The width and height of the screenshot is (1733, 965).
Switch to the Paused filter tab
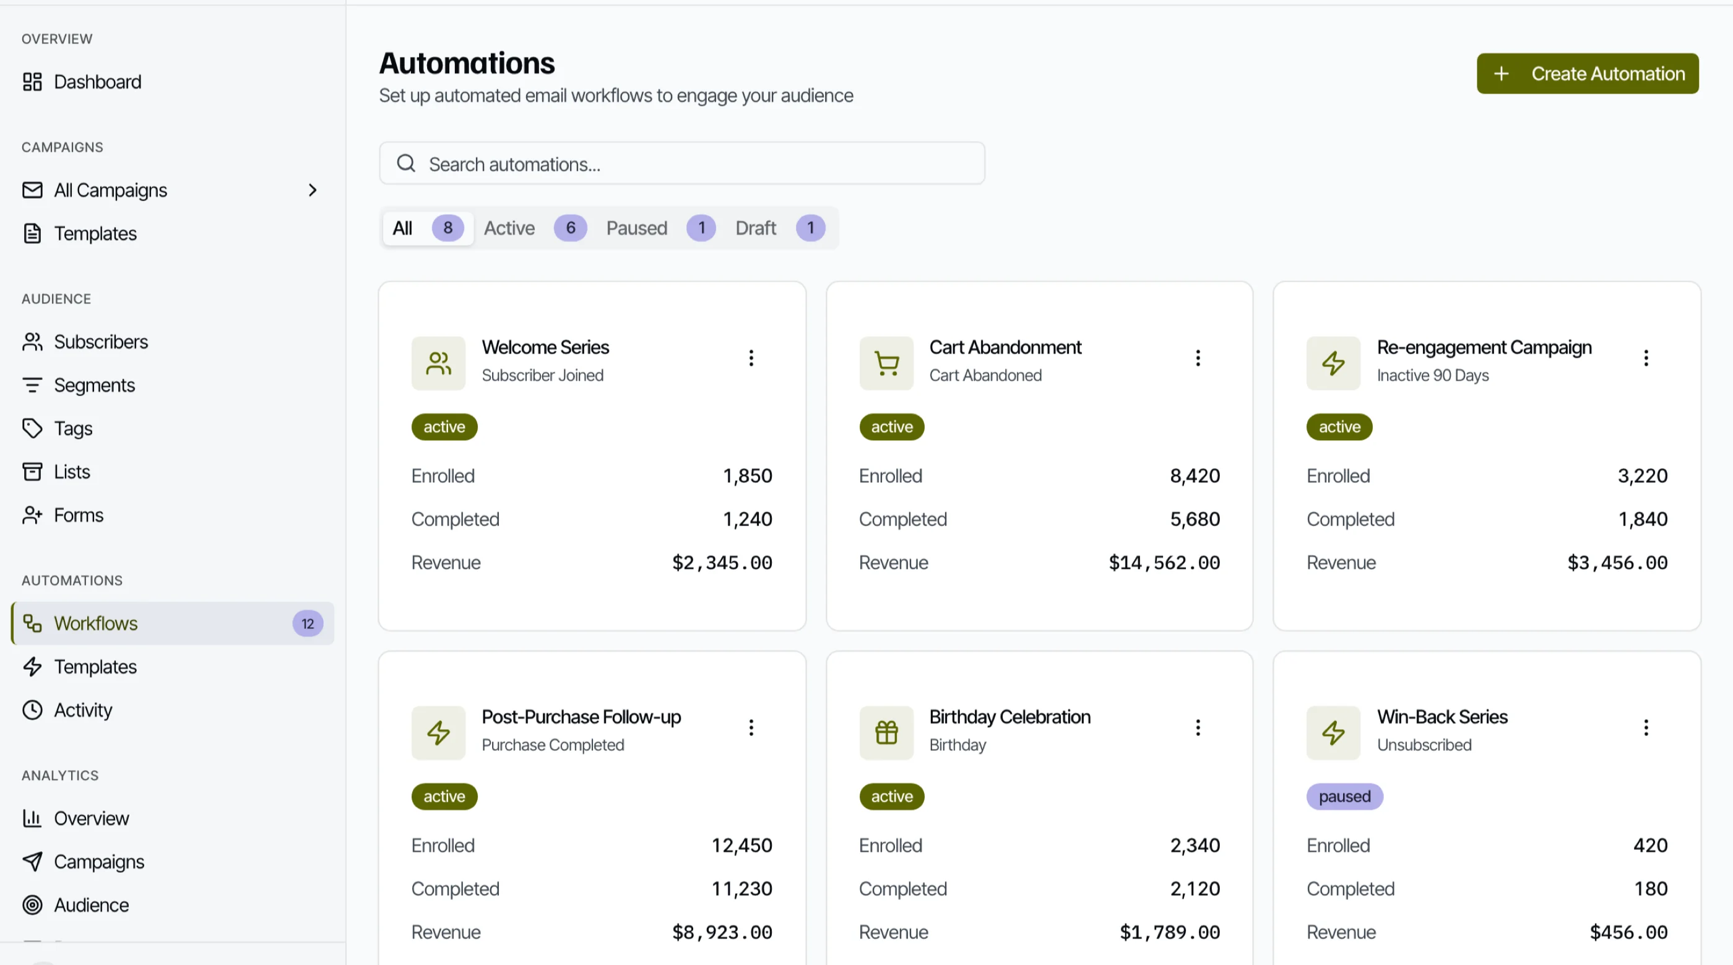[x=660, y=228]
